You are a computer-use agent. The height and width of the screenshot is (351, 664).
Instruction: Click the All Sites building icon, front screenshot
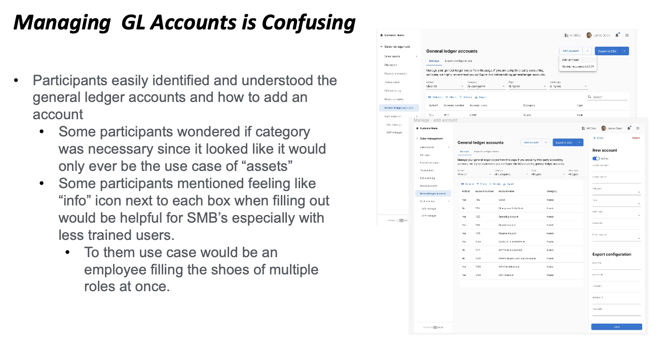(x=583, y=128)
